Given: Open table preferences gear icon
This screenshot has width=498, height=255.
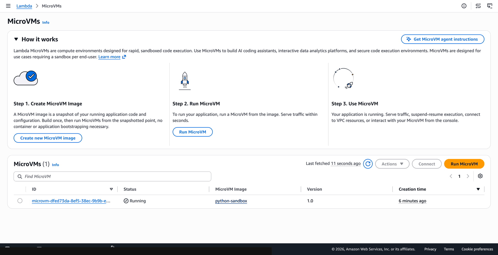Looking at the screenshot, I should coord(480,176).
